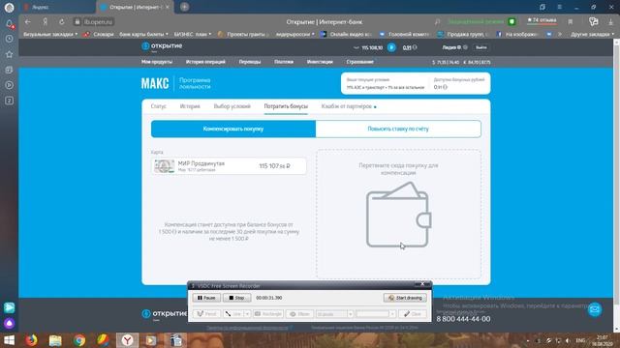Open Windows Start menu
This screenshot has width=620, height=348.
point(9,340)
